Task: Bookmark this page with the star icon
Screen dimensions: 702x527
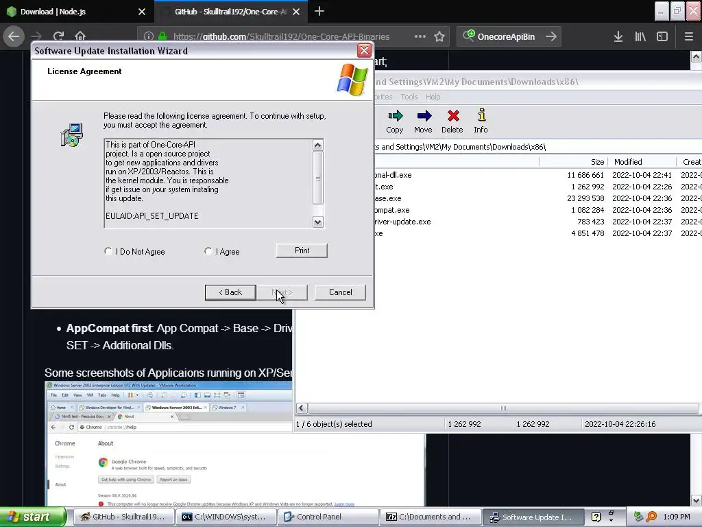Action: coord(439,36)
